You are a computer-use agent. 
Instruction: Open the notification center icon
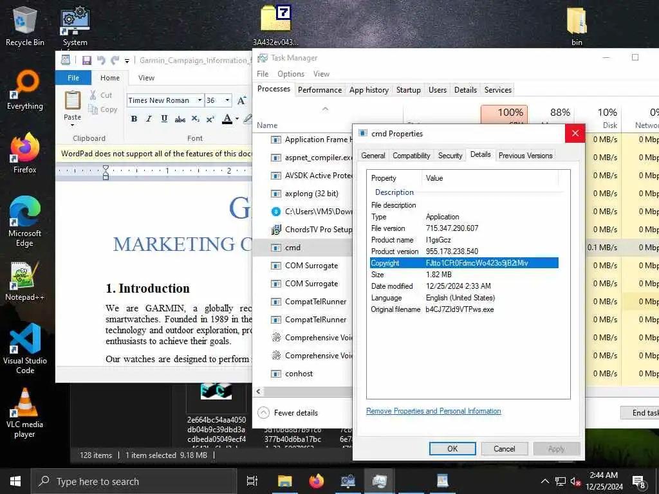point(639,481)
